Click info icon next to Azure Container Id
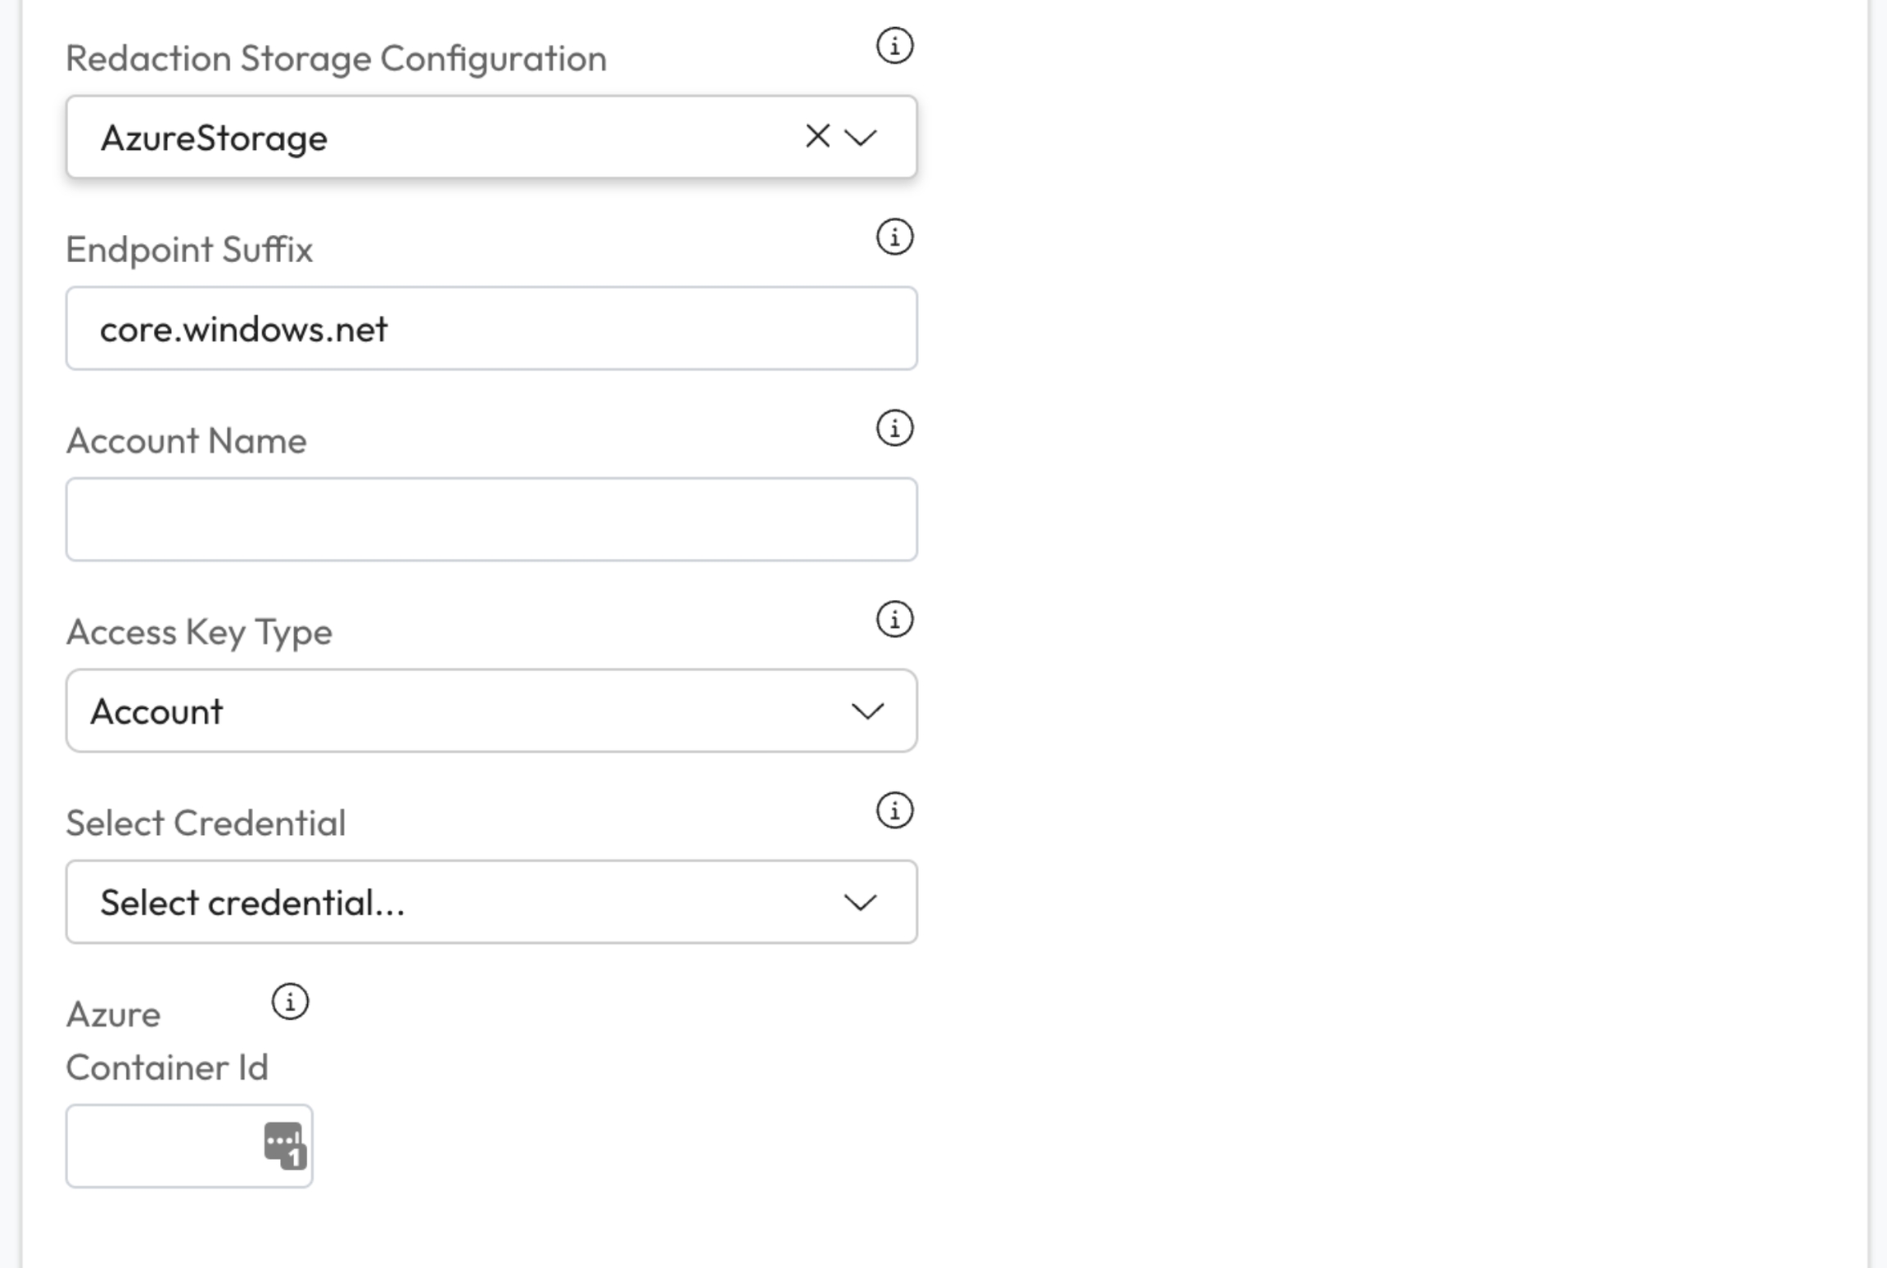Image resolution: width=1887 pixels, height=1268 pixels. [x=290, y=1002]
